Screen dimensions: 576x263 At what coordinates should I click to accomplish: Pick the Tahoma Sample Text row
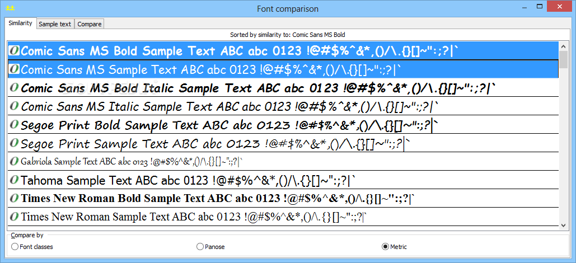(283, 180)
